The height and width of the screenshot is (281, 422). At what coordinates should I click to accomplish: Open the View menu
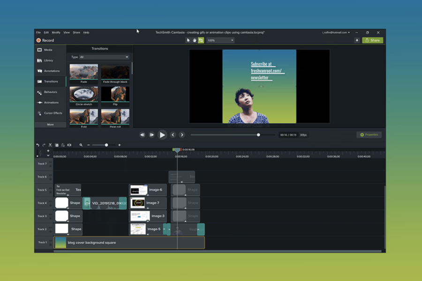[x=67, y=32]
